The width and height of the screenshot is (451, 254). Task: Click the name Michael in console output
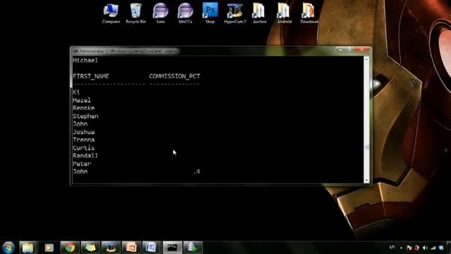click(x=85, y=61)
